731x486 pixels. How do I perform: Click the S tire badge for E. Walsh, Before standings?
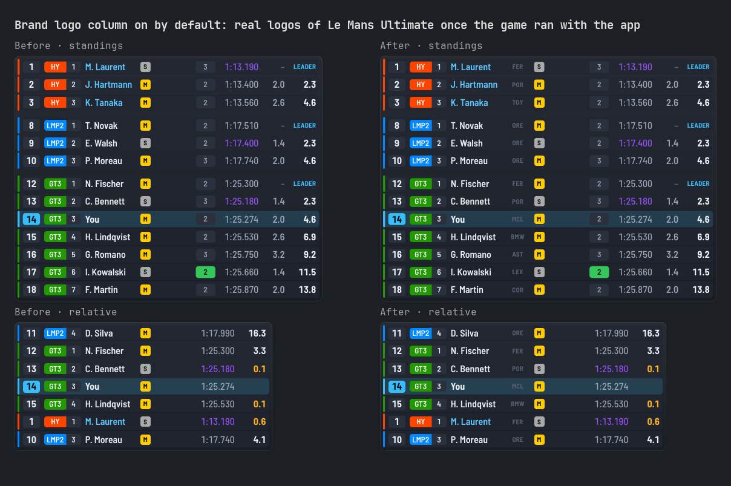(145, 143)
